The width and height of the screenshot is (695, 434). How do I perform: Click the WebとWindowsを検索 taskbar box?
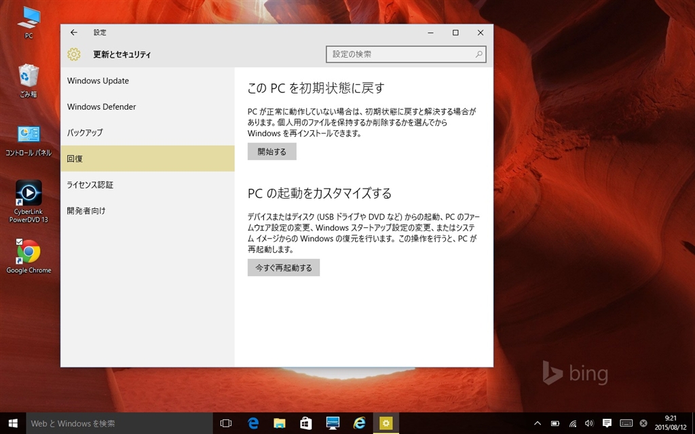[x=119, y=423]
